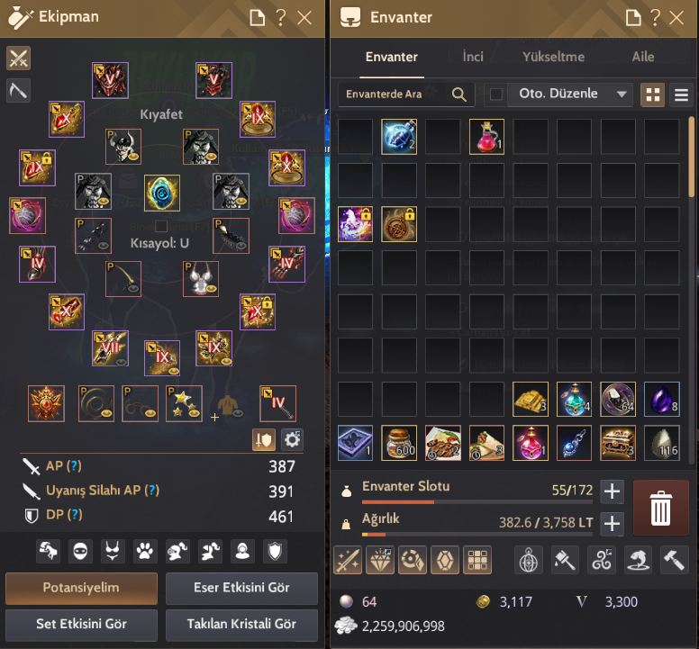Toggle the sword and shield display button
This screenshot has width=699, height=649.
point(263,440)
